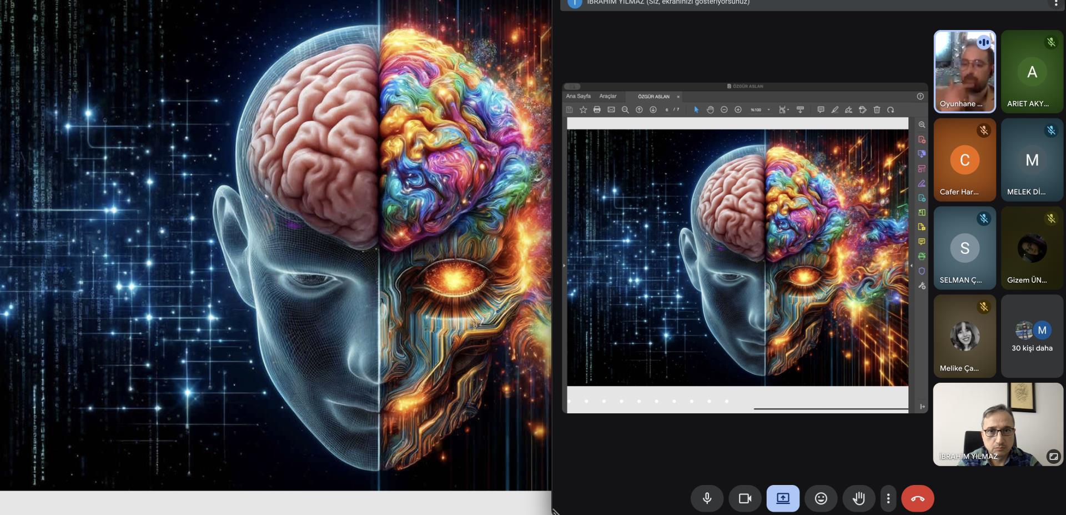Viewport: 1066px width, 515px height.
Task: Select the hand pan tool
Action: (x=710, y=110)
